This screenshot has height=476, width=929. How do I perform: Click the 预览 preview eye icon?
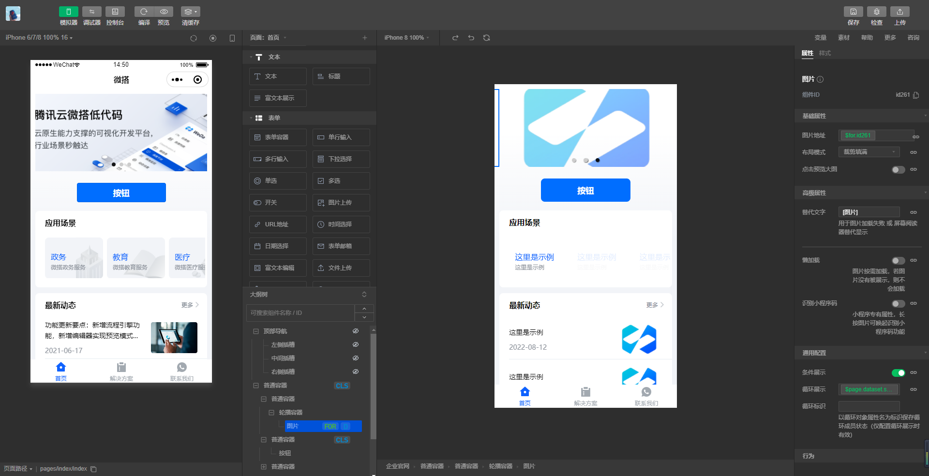pyautogui.click(x=164, y=12)
